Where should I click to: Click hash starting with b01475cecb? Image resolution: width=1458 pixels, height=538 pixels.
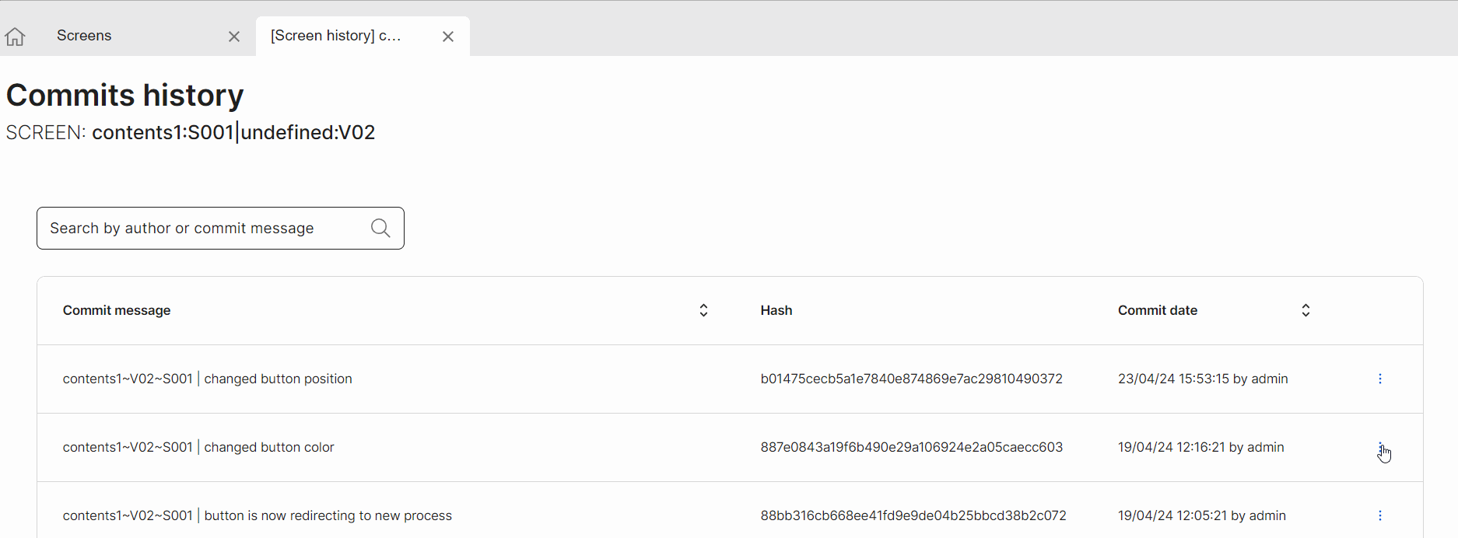pos(911,379)
